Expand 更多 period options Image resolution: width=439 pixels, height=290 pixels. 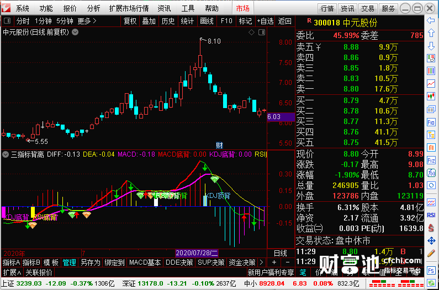(87, 21)
